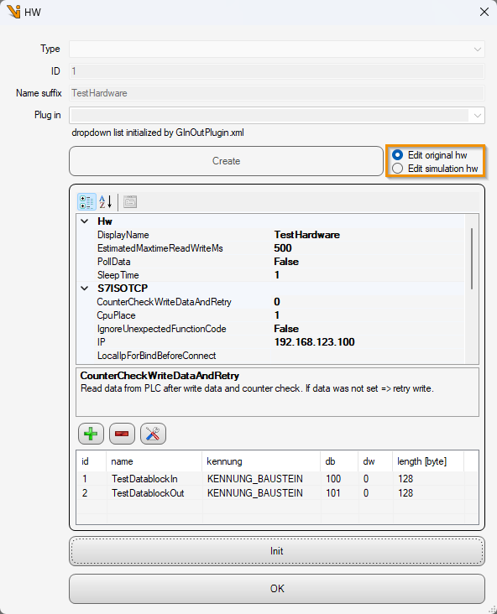This screenshot has height=614, width=497.
Task: Click the OK button
Action: point(277,589)
